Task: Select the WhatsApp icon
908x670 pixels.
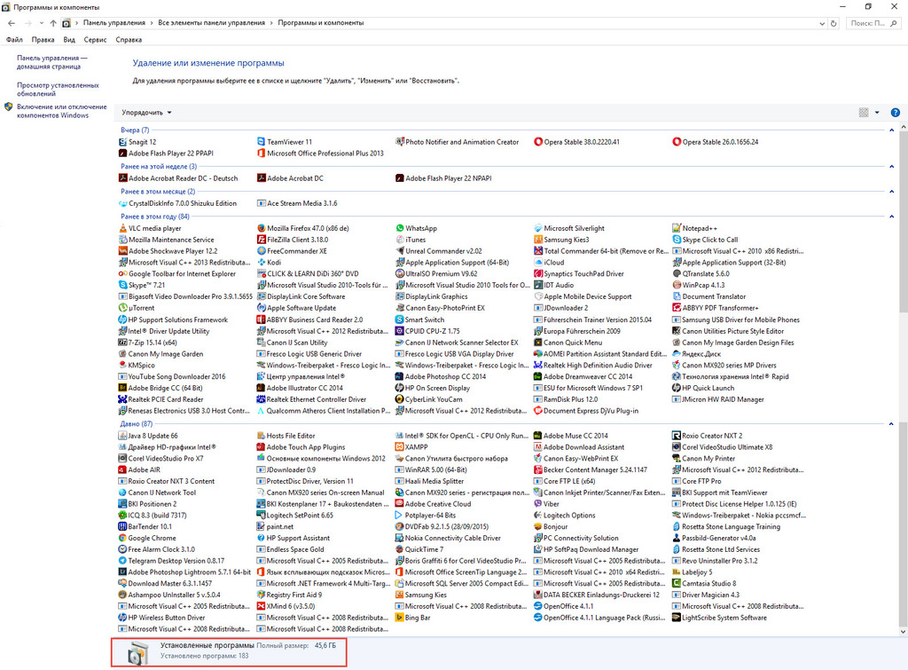Action: pos(400,228)
